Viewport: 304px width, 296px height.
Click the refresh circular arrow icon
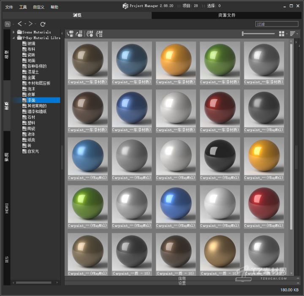pyautogui.click(x=43, y=24)
